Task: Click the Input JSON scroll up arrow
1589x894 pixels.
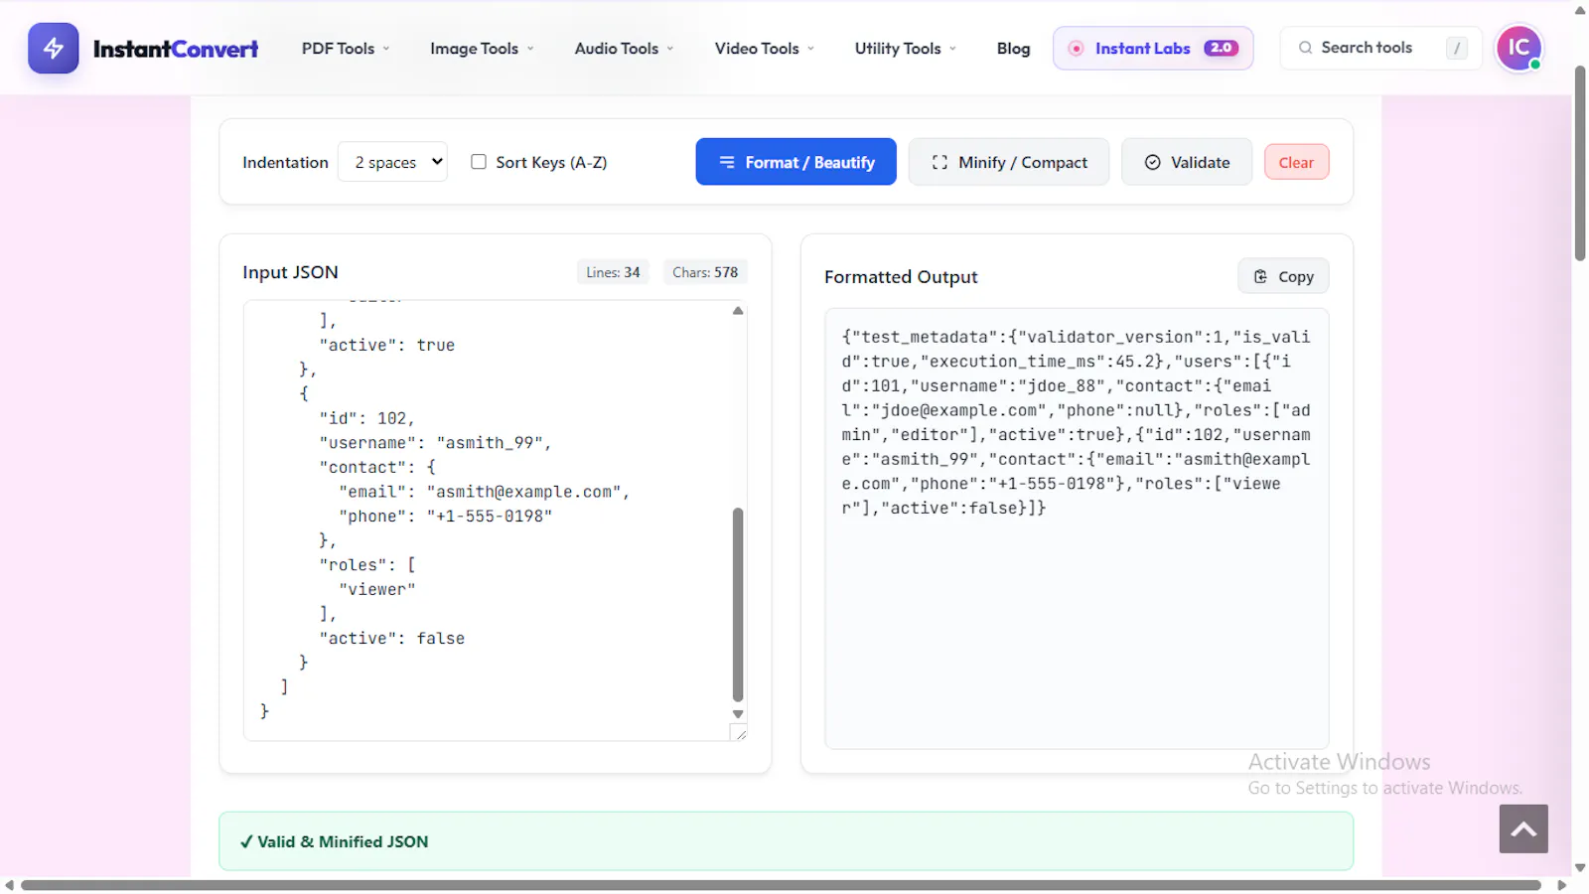Action: pos(738,311)
